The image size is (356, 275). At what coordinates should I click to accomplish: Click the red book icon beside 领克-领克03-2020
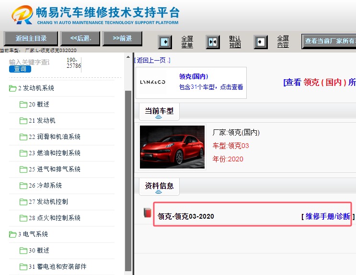coord(148,213)
